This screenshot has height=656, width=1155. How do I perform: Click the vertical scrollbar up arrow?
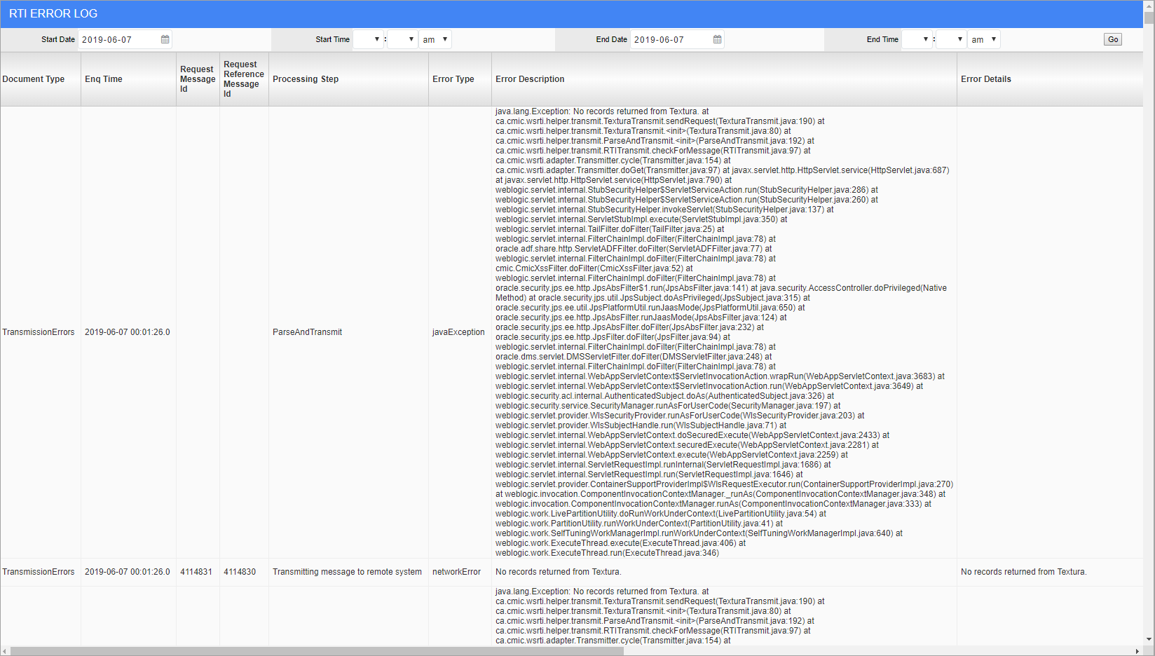1149,5
